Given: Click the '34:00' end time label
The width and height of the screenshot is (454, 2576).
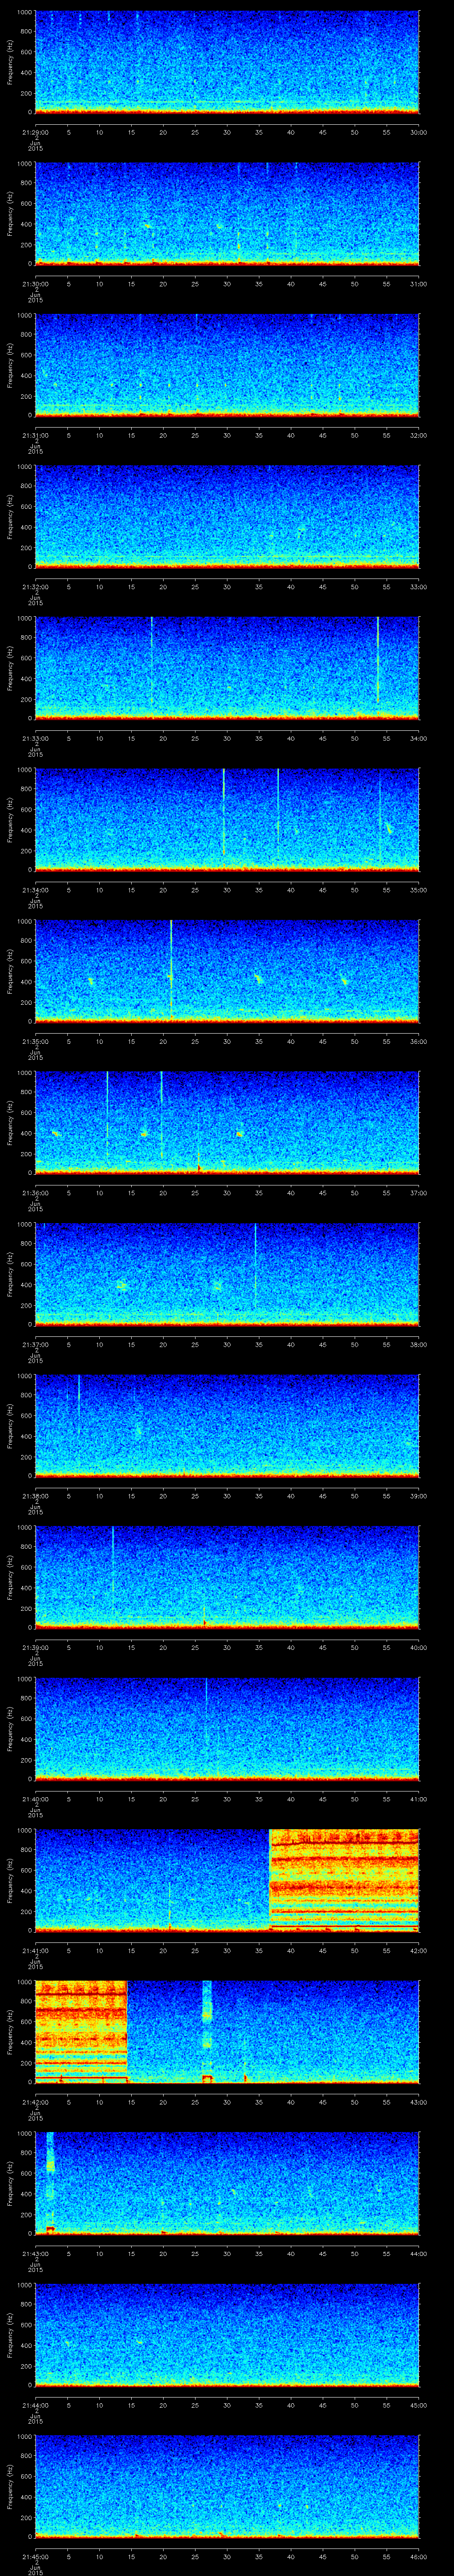Looking at the screenshot, I should (x=419, y=738).
